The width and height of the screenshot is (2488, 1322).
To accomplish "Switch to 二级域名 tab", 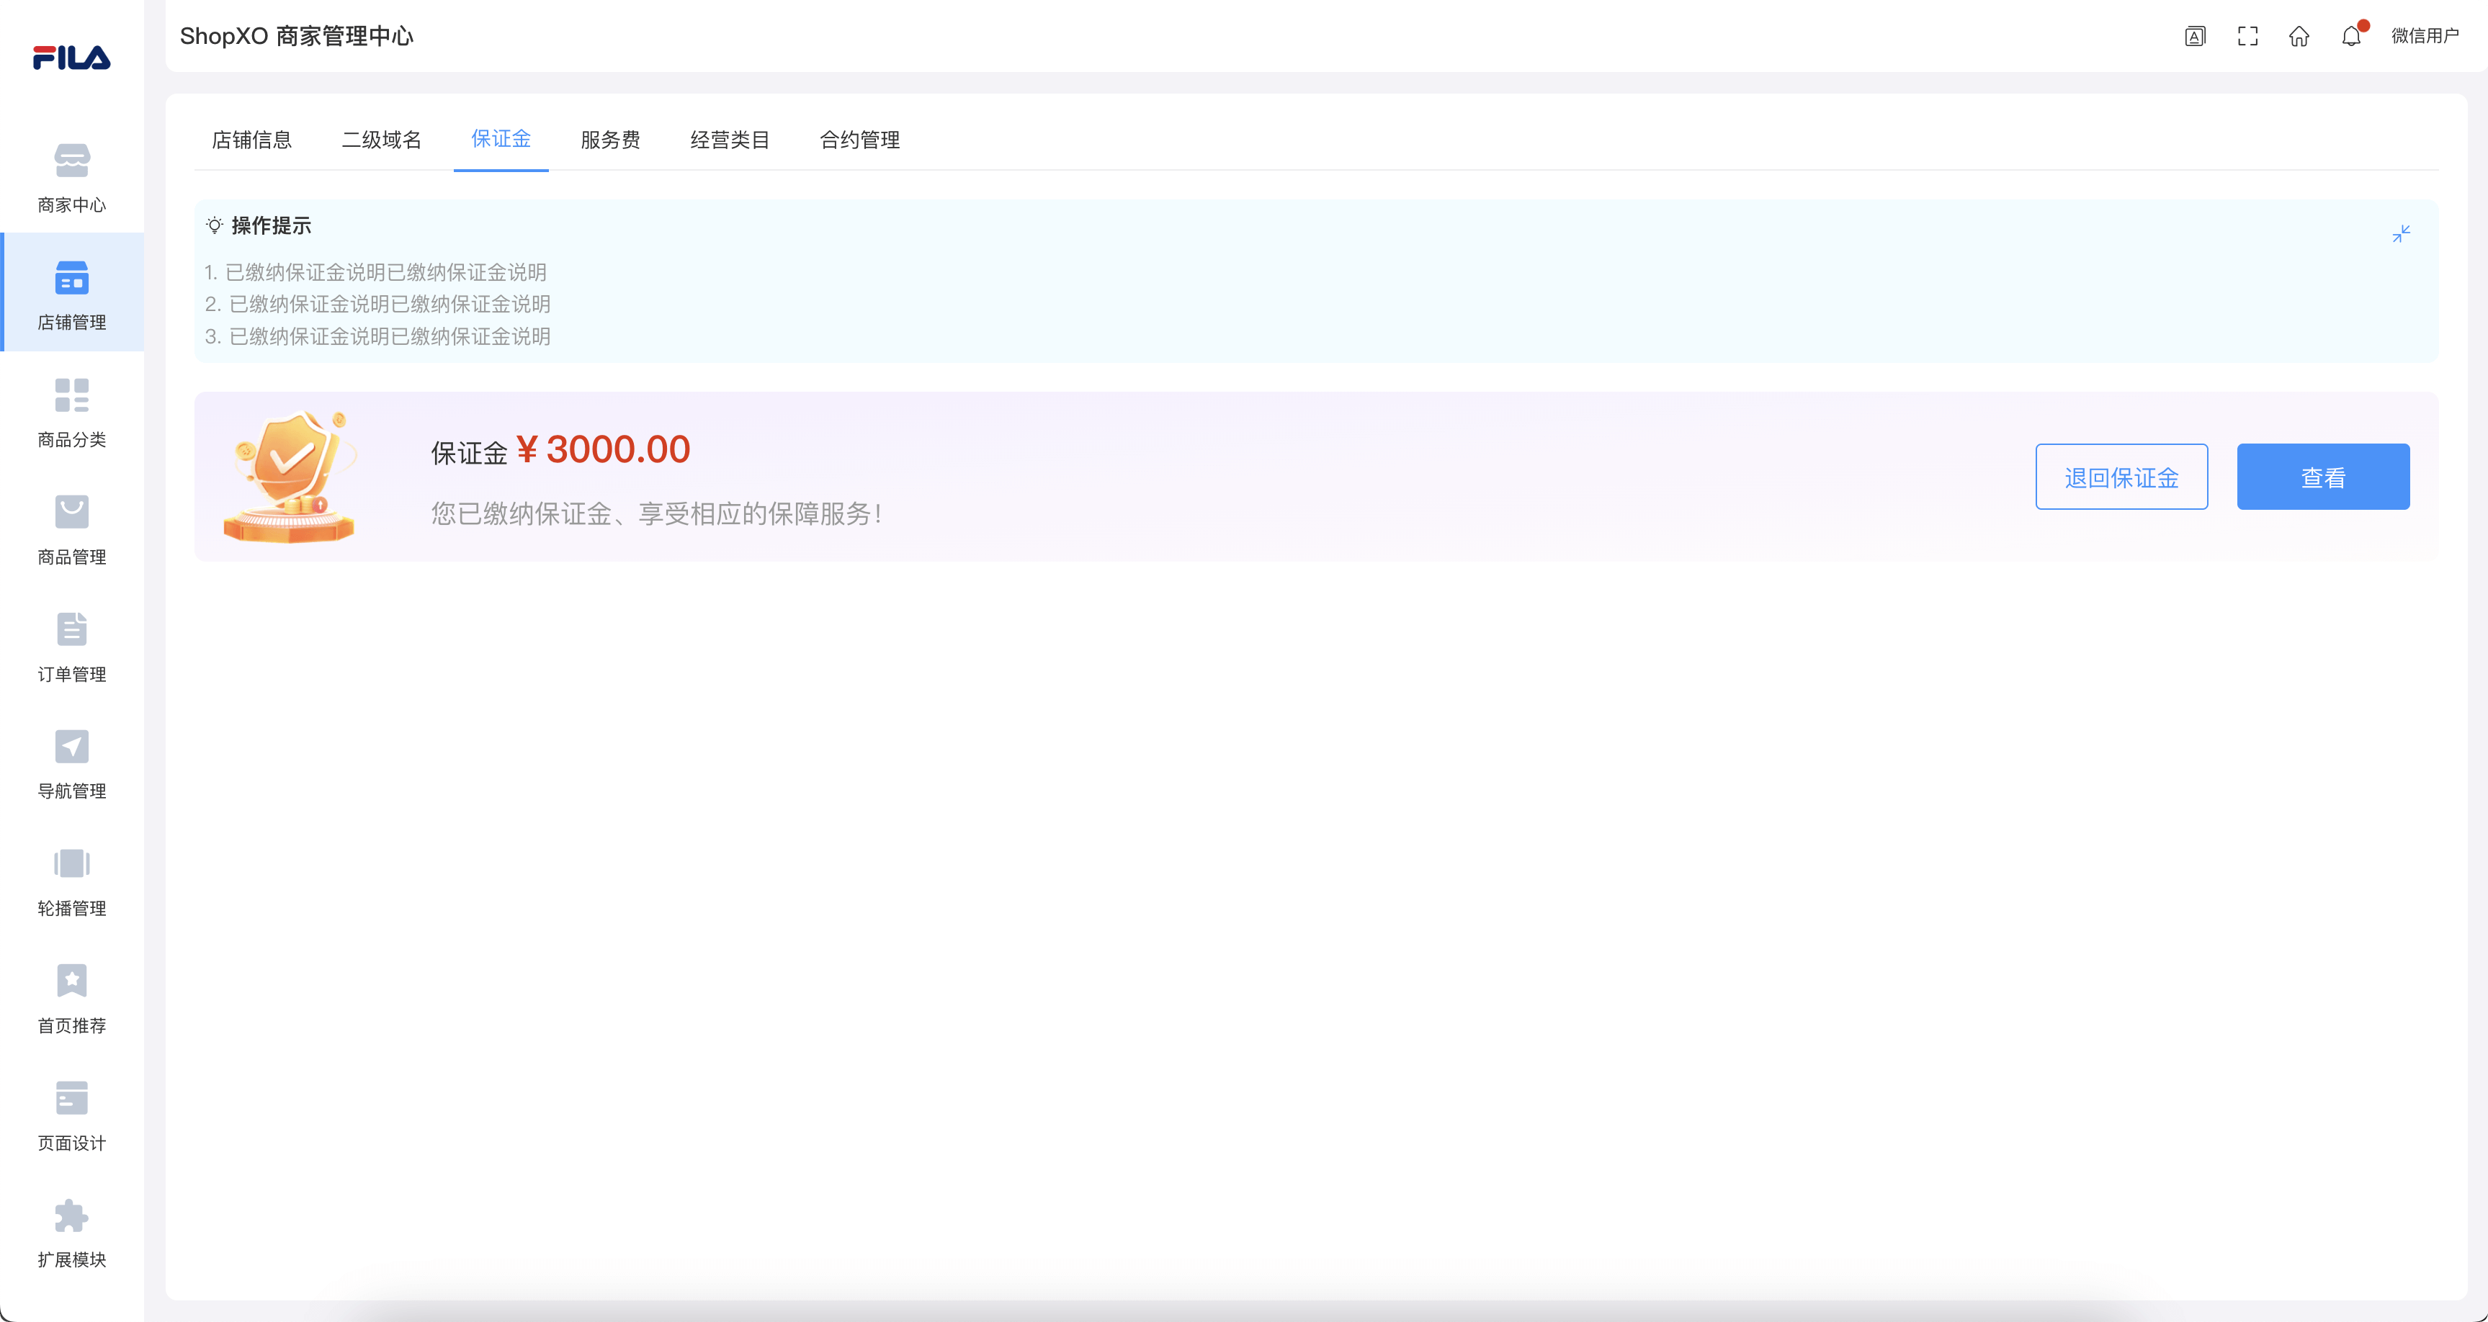I will (x=382, y=140).
